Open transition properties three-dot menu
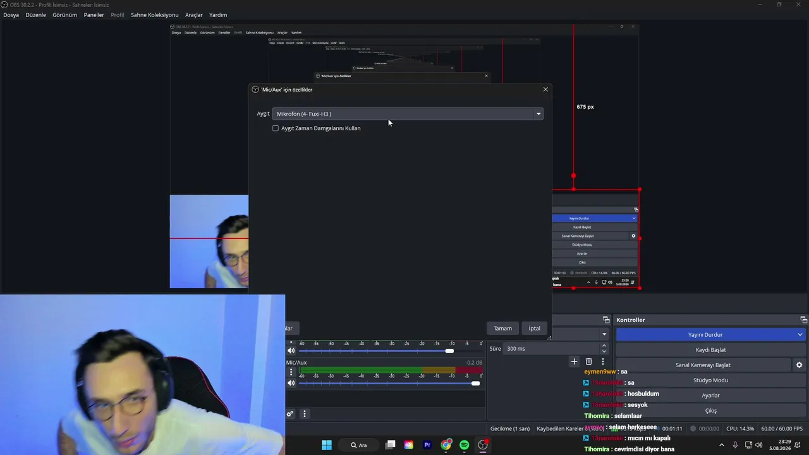The image size is (809, 455). [x=603, y=361]
